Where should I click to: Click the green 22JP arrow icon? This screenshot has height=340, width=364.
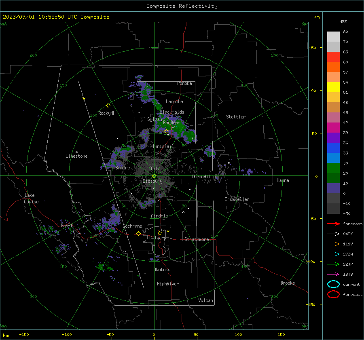333,264
